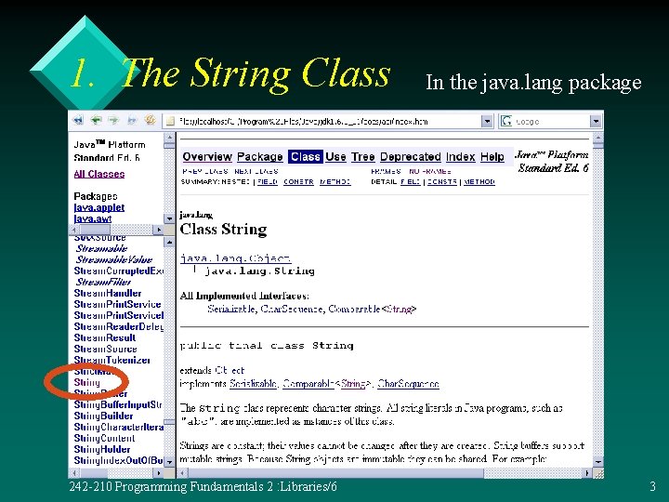Image resolution: width=669 pixels, height=502 pixels.
Task: Open the Overview tab in Javadoc navbar
Action: click(x=207, y=157)
